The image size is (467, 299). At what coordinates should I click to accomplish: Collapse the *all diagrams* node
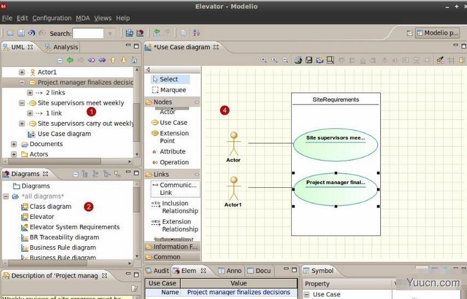5,196
